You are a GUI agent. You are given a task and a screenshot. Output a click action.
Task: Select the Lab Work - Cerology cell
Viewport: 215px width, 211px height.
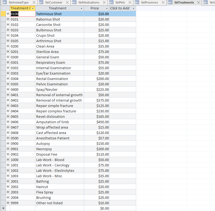click(59, 165)
